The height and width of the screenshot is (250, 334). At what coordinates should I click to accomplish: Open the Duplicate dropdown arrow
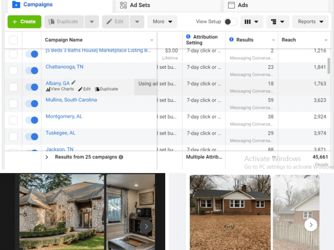click(x=92, y=22)
